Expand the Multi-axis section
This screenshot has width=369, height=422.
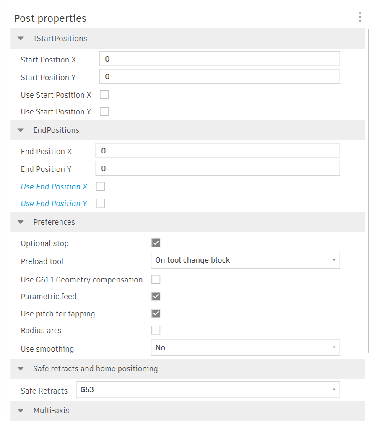(21, 410)
